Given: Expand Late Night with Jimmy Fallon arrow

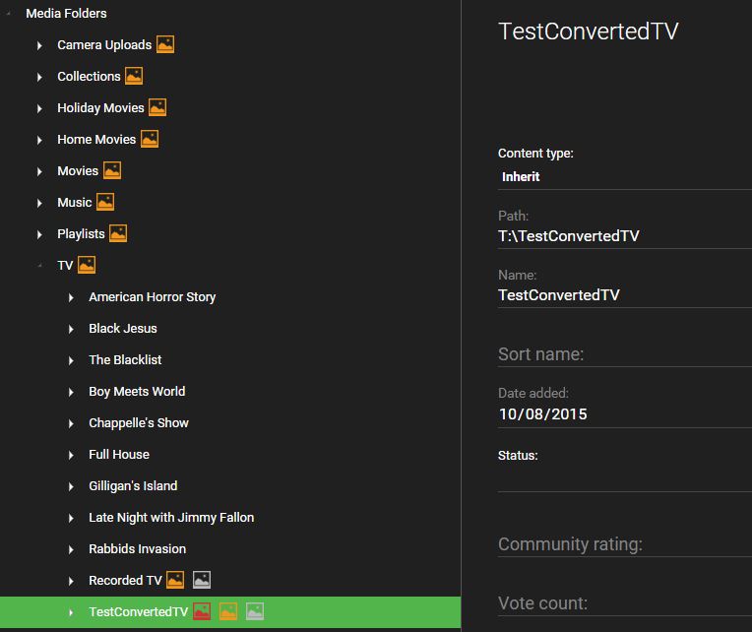Looking at the screenshot, I should pyautogui.click(x=71, y=518).
